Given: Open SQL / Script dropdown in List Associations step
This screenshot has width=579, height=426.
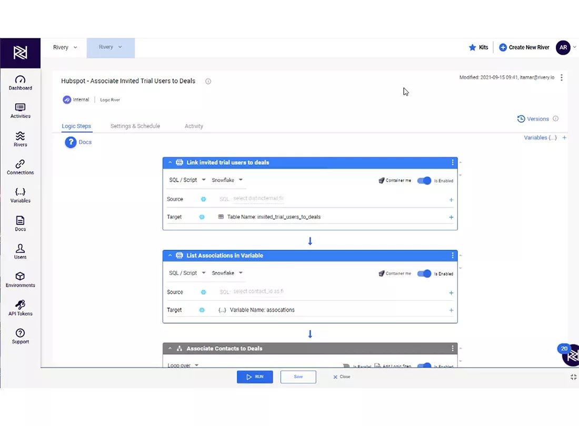Looking at the screenshot, I should coord(187,273).
